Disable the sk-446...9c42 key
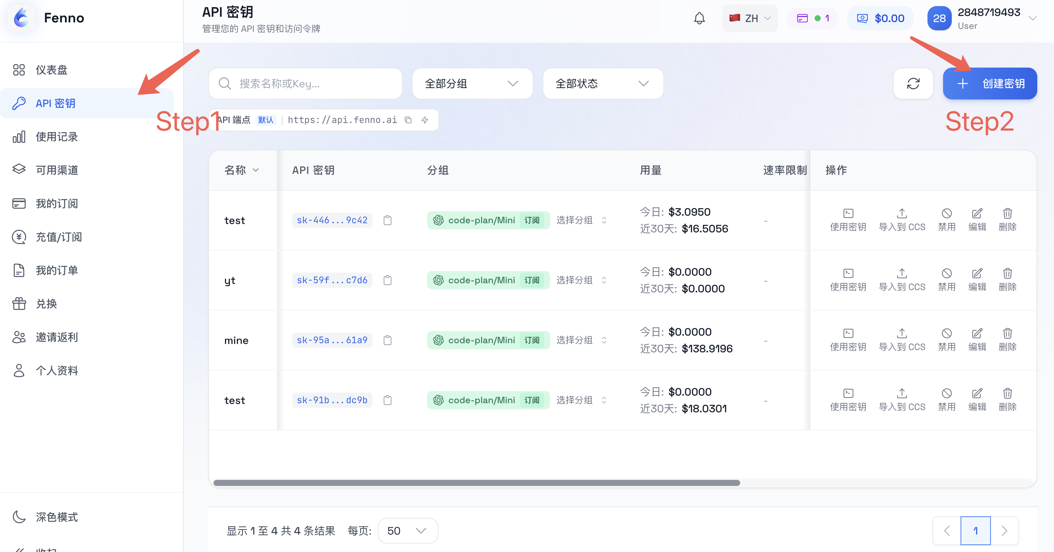Viewport: 1054px width, 552px height. click(946, 221)
